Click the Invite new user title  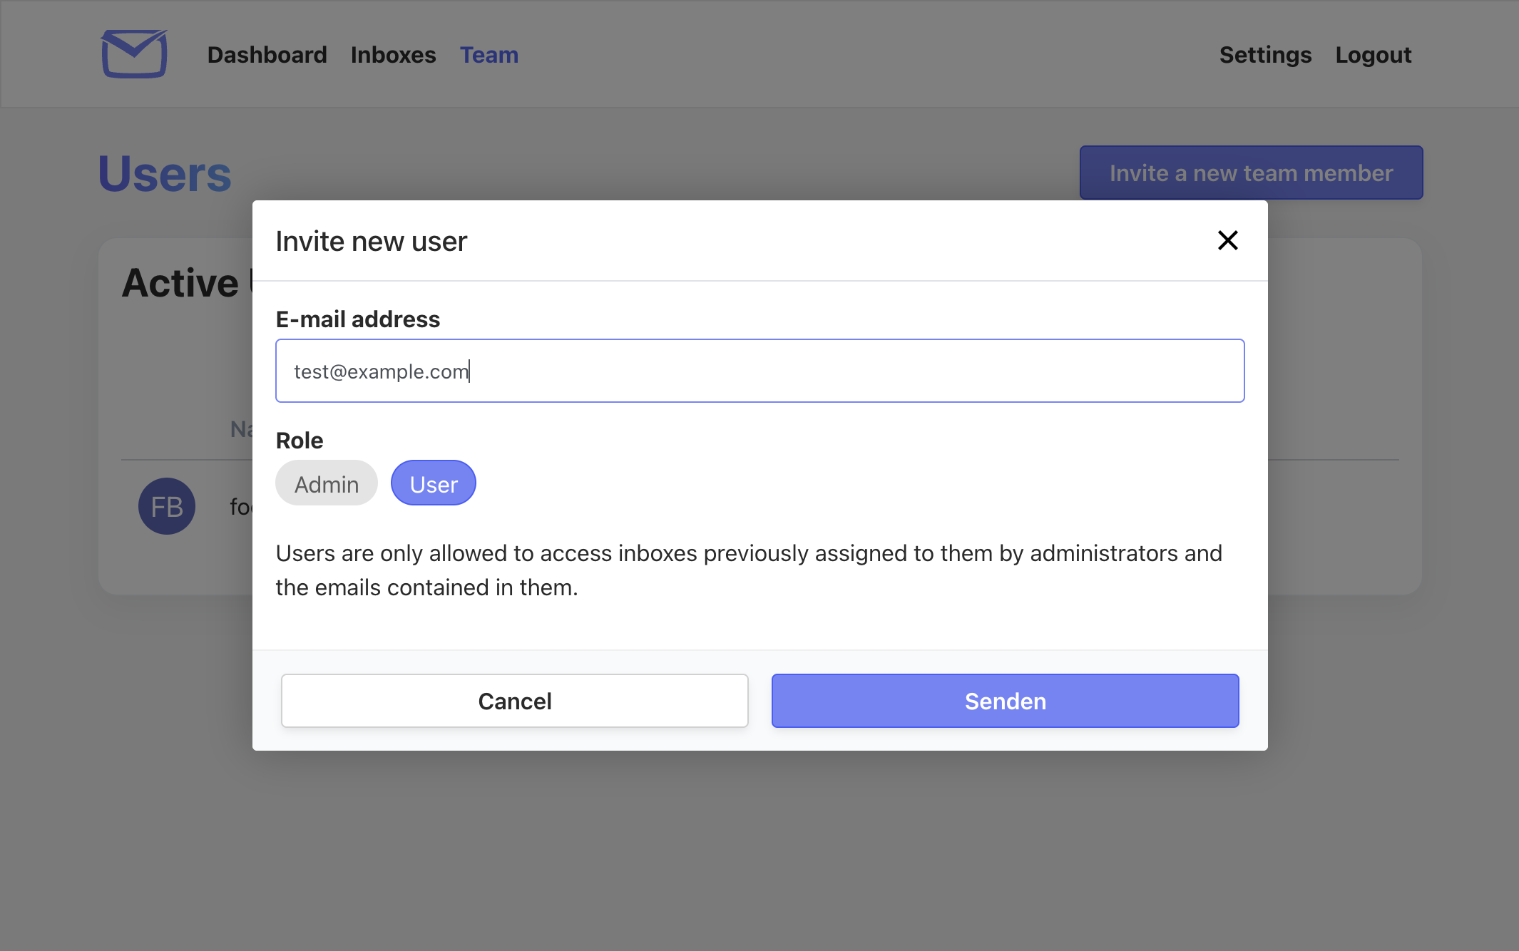point(371,242)
